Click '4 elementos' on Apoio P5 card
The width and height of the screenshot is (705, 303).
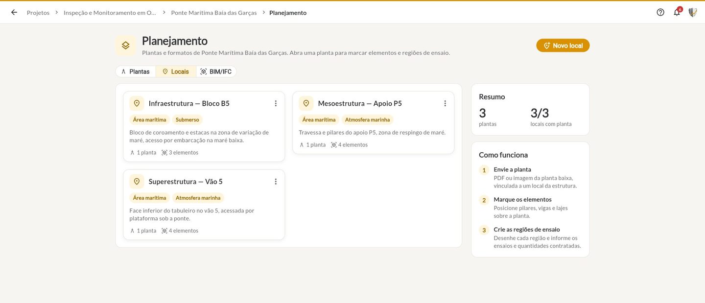349,145
